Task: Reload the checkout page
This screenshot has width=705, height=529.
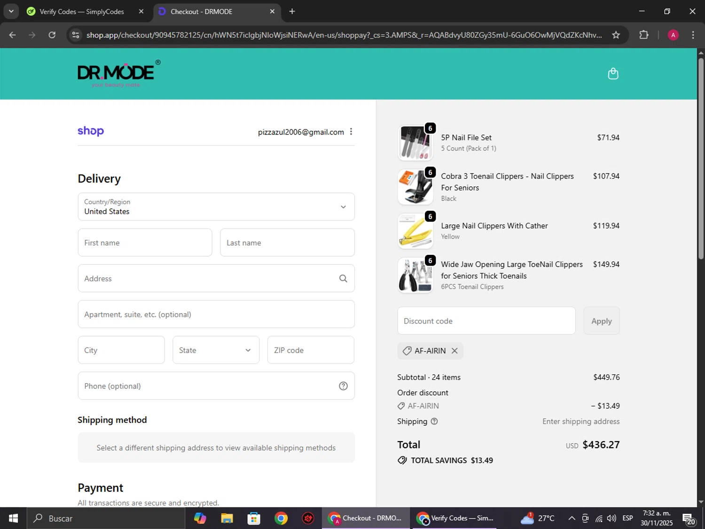Action: click(52, 35)
